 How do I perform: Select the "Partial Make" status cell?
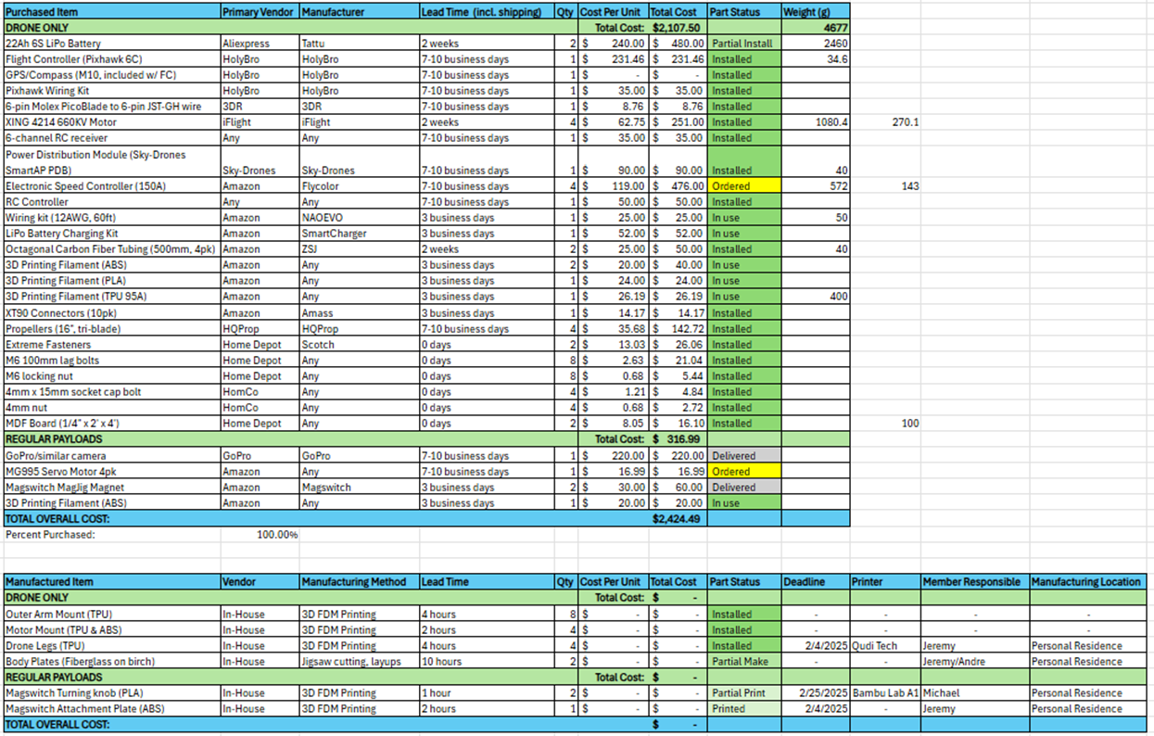743,662
